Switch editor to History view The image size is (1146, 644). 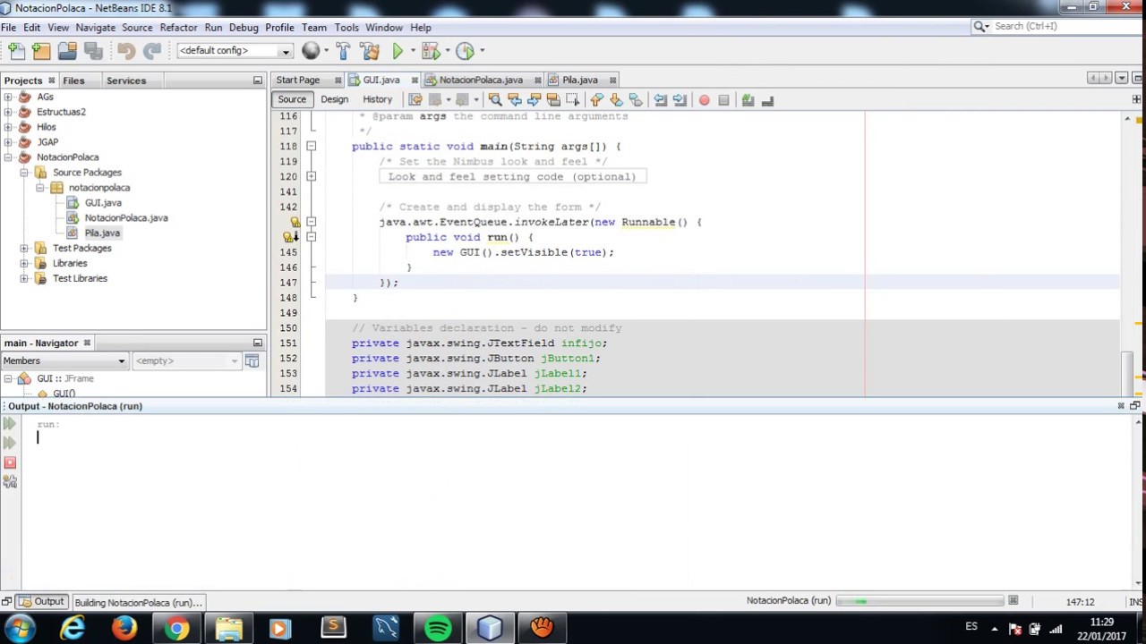point(377,99)
